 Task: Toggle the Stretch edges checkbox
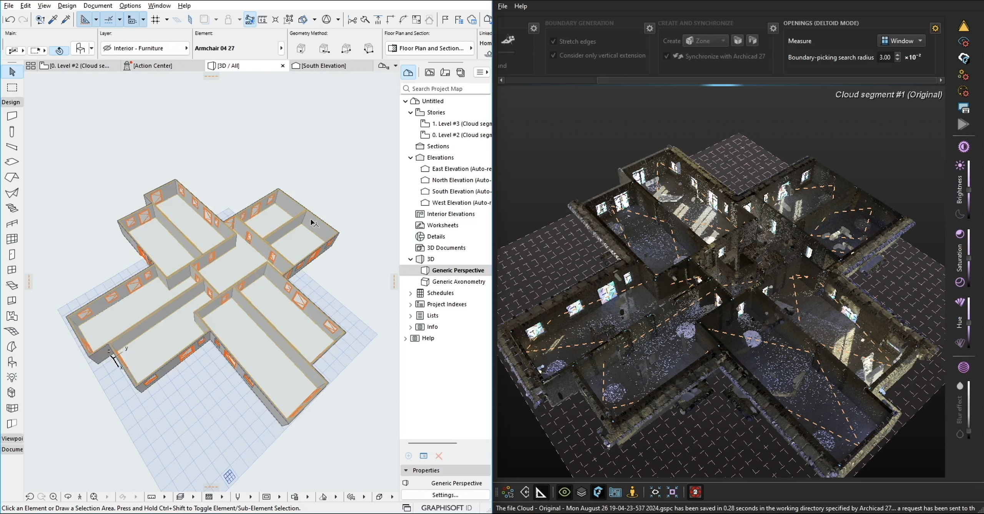click(x=553, y=41)
